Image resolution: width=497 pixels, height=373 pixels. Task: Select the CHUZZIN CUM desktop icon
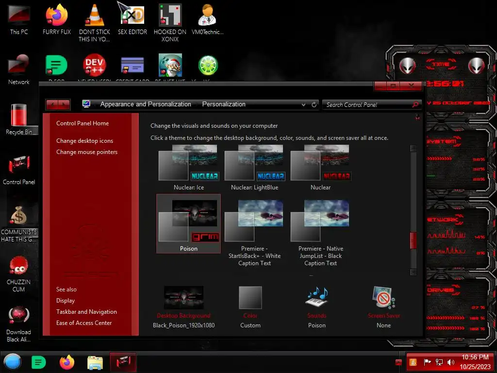(x=19, y=274)
